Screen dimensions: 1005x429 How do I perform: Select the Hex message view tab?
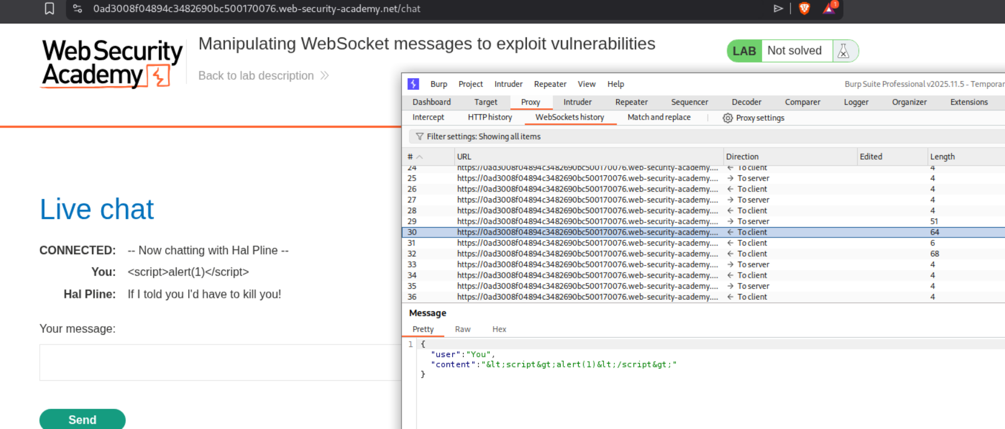coord(499,330)
